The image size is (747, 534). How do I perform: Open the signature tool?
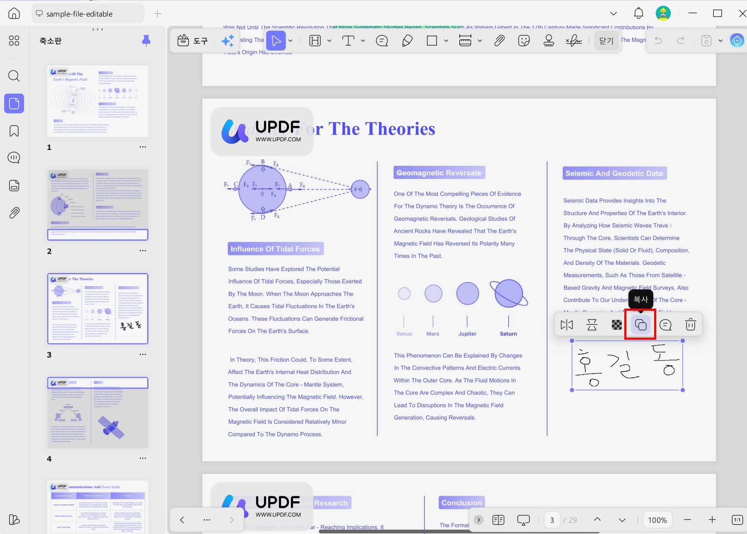(x=574, y=41)
